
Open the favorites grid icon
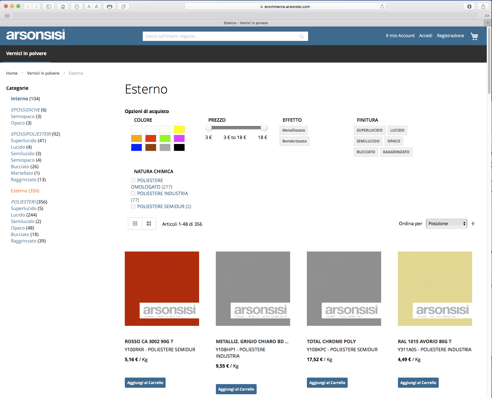point(7,16)
